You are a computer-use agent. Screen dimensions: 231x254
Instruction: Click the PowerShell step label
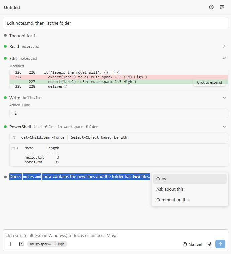pos(20,127)
